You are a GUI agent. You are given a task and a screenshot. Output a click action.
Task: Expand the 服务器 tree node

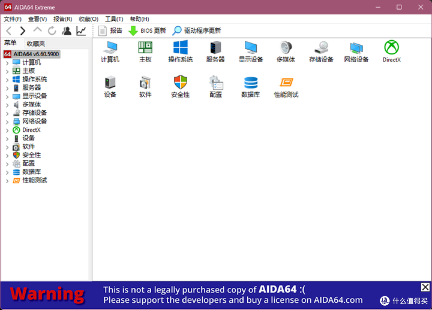7,88
